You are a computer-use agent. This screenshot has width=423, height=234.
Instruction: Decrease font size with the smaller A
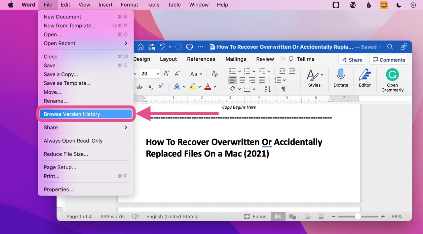(177, 73)
